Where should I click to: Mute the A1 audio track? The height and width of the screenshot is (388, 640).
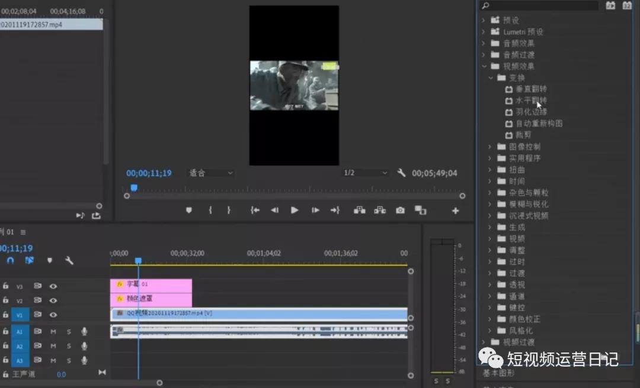(53, 331)
